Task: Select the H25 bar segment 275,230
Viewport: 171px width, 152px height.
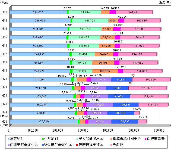Action: pyautogui.click(x=44, y=122)
